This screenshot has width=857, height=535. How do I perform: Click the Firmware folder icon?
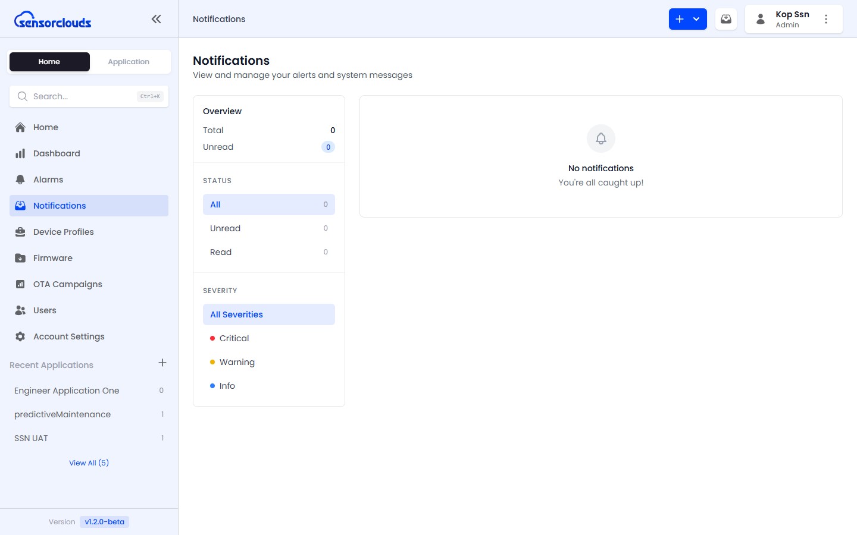pyautogui.click(x=20, y=258)
